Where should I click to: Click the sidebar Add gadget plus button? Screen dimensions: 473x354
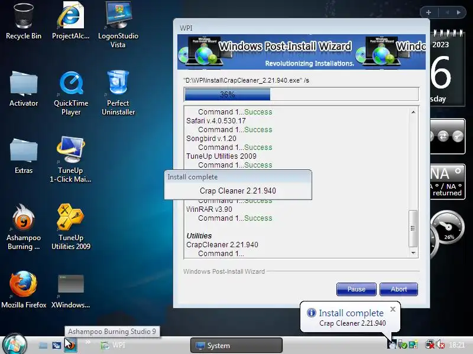click(429, 12)
